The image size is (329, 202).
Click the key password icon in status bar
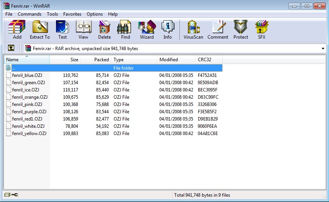coord(15,195)
